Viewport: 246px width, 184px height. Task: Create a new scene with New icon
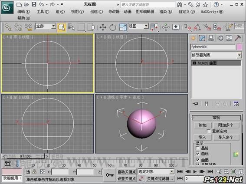(x=19, y=4)
